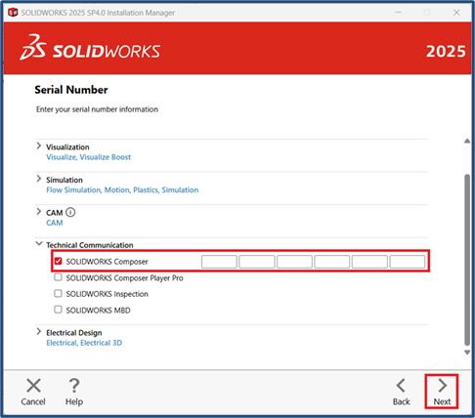
Task: Check SOLIDWORKS Composer Player Pro
Action: [58, 277]
